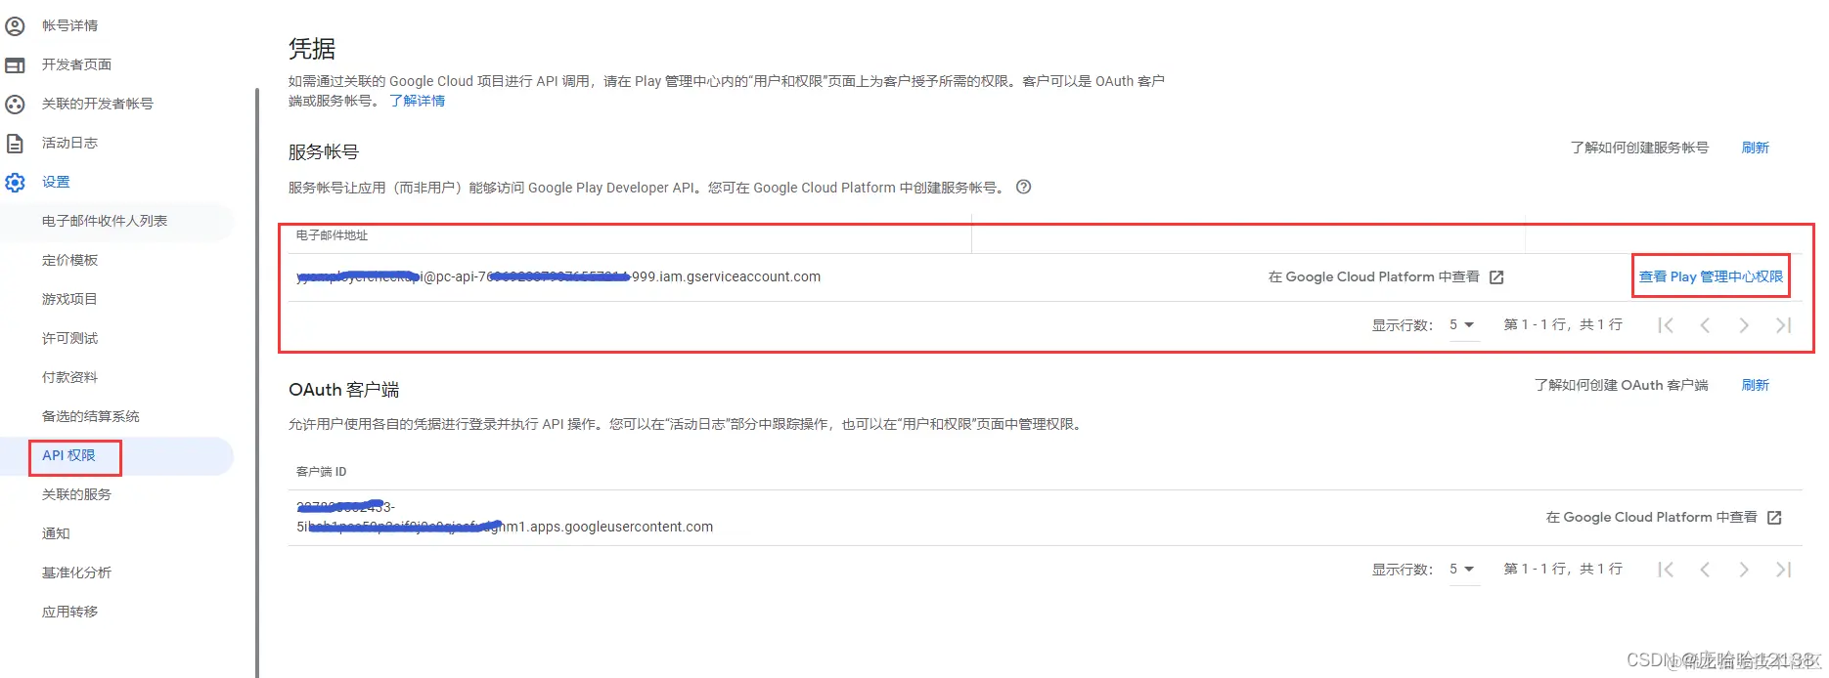Click the sidebar vertical scrollbar
The height and width of the screenshot is (678, 1829).
257,381
